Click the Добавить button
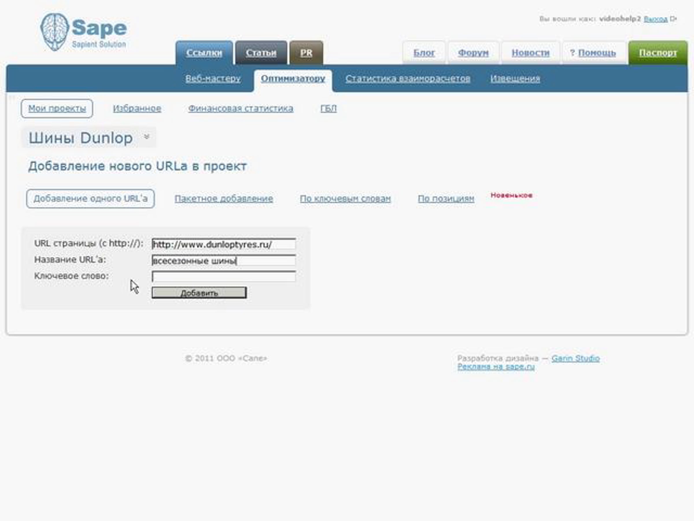 [199, 293]
